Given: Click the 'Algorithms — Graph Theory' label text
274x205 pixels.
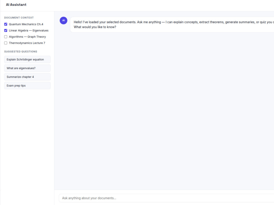Looking at the screenshot, I should [x=27, y=37].
